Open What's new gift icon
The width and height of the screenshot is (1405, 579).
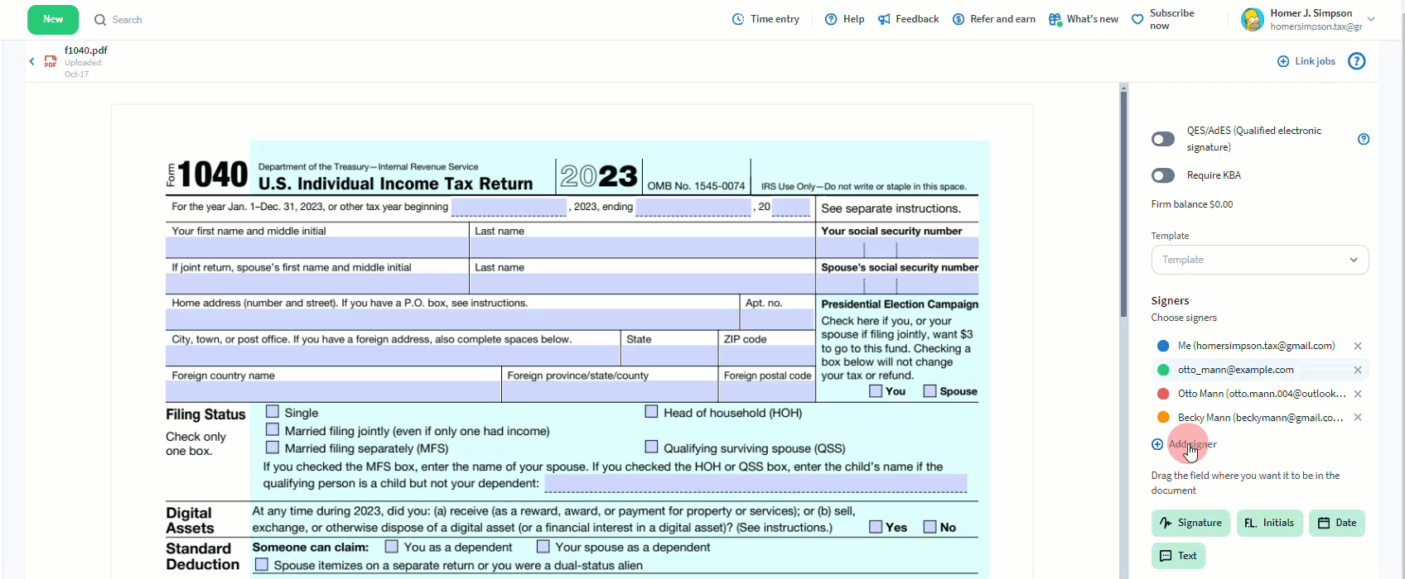click(1055, 19)
